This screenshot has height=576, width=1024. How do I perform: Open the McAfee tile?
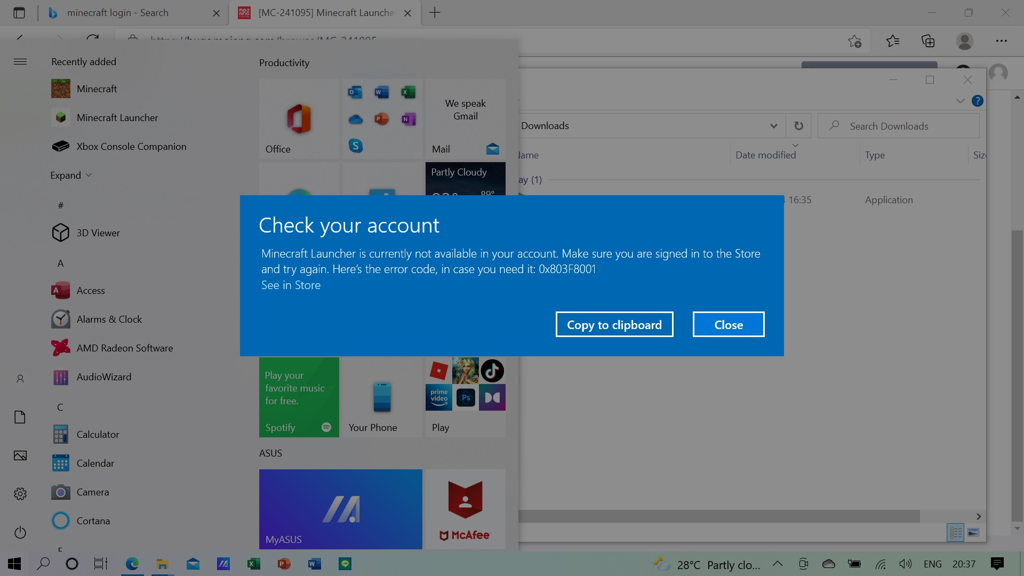coord(465,509)
